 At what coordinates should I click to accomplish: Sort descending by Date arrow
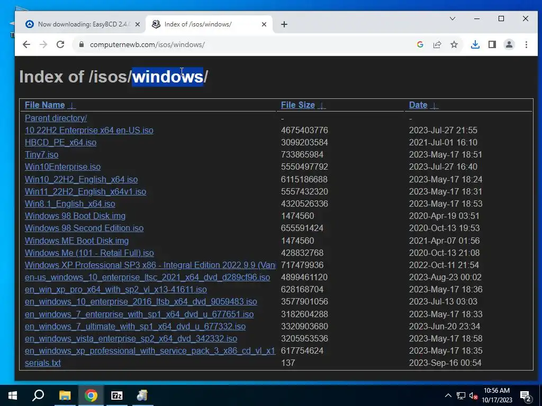[x=434, y=106]
